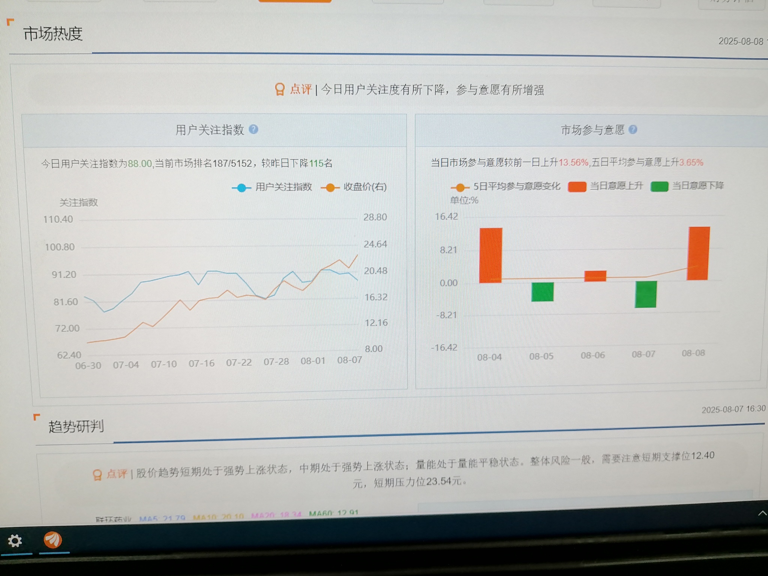Toggle the 当日意愿下降 legend series
768x576 pixels.
pos(687,186)
